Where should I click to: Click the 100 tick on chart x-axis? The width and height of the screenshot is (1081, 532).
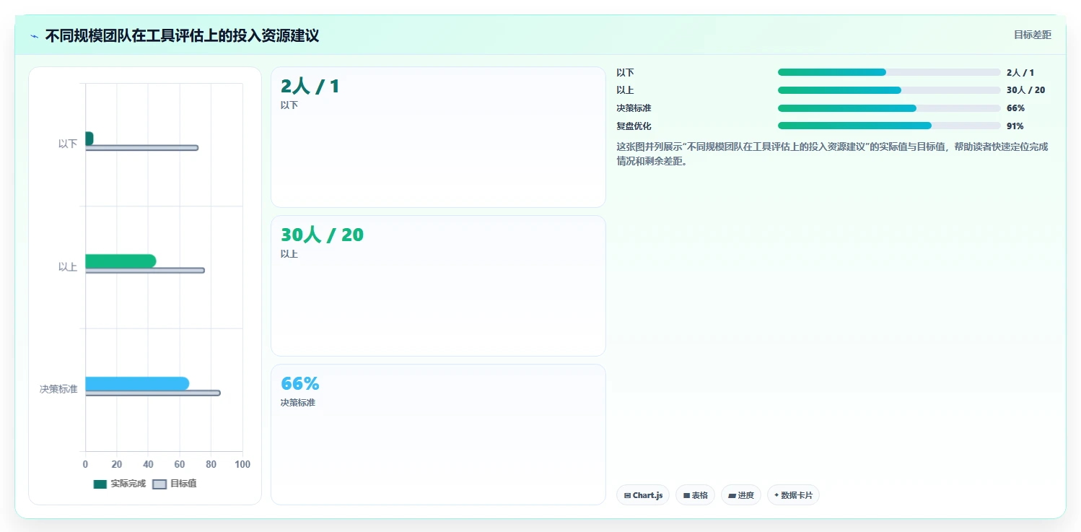(242, 464)
